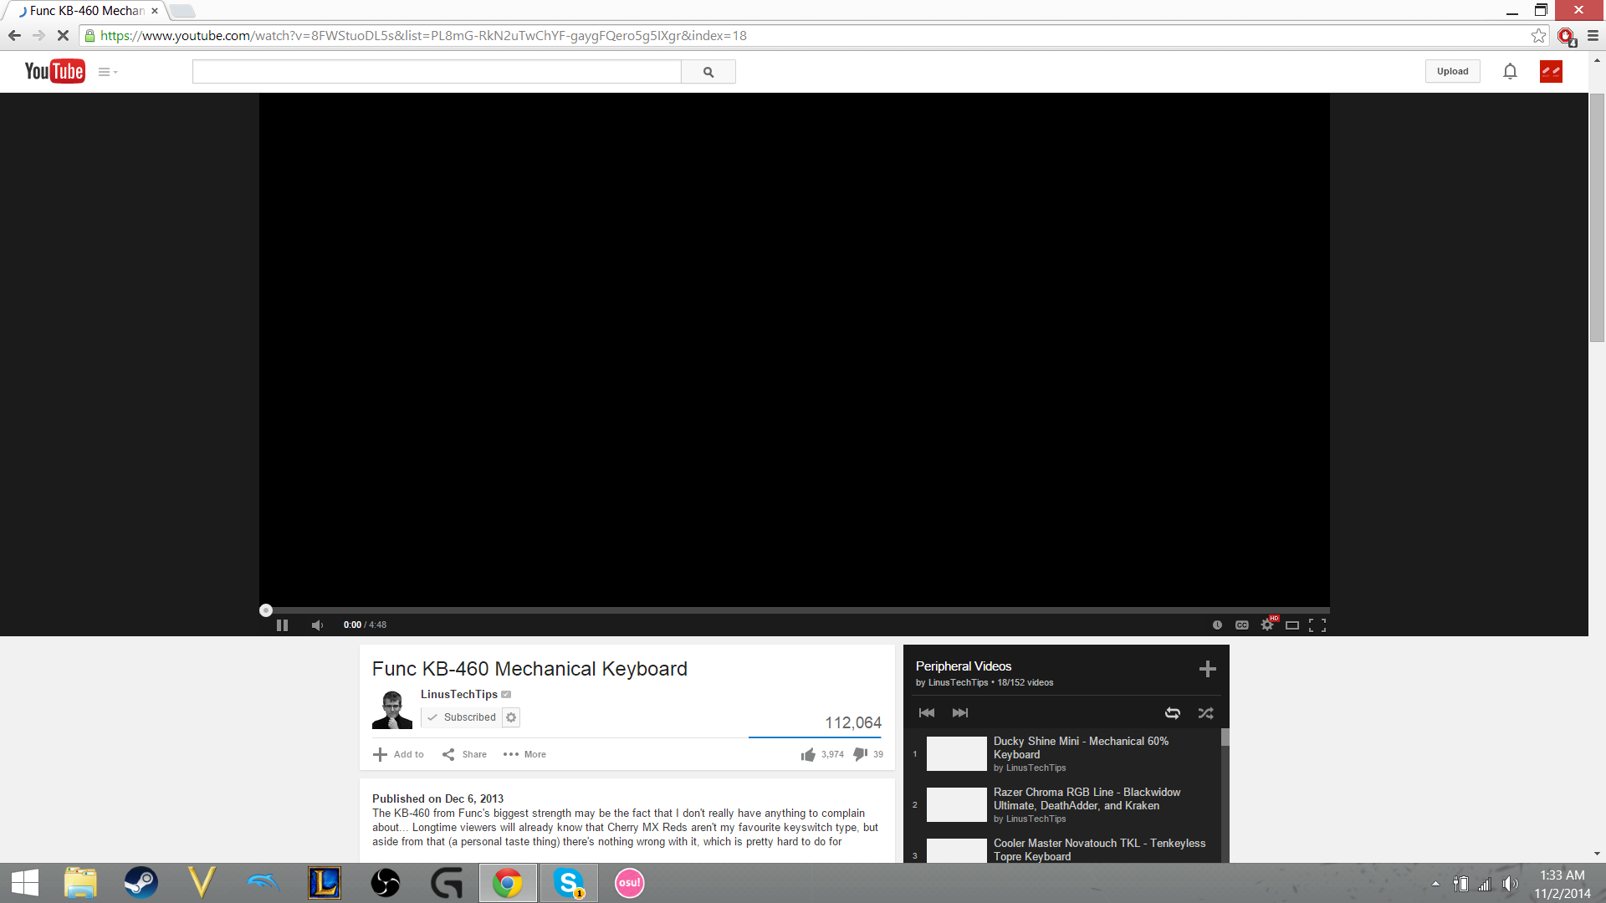
Task: Close the Func KB-460 tab
Action: pos(155,11)
